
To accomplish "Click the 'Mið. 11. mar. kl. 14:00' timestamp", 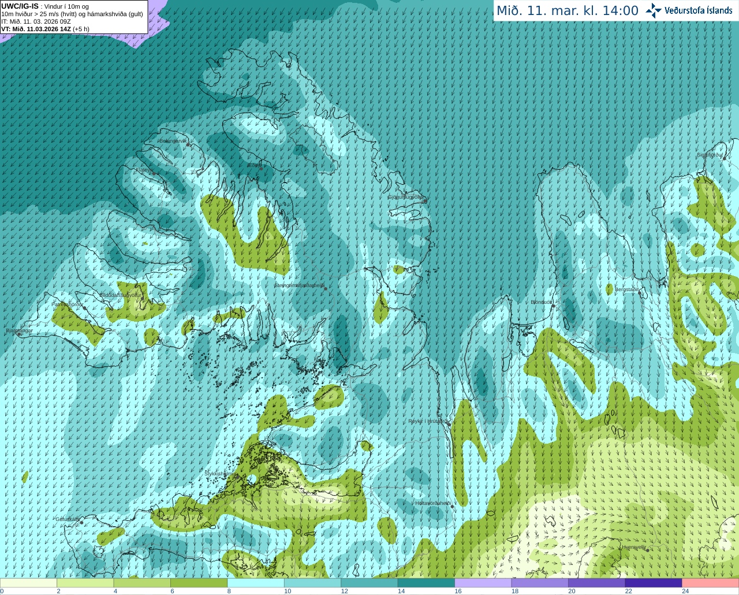I will pyautogui.click(x=568, y=11).
